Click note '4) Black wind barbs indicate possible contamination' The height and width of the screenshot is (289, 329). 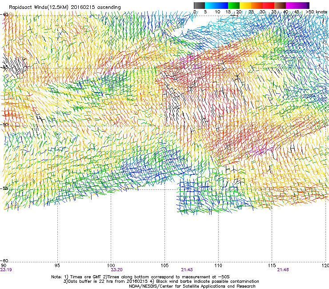coord(205,281)
